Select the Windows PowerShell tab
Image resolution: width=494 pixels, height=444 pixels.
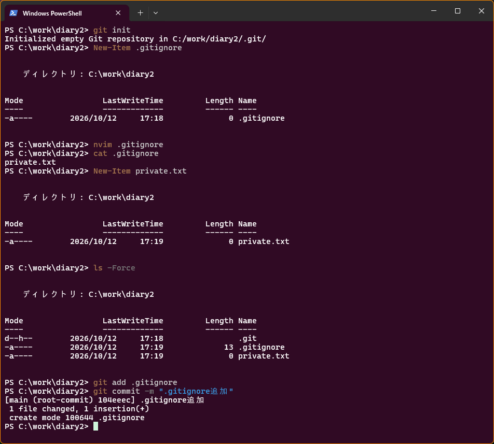[67, 13]
